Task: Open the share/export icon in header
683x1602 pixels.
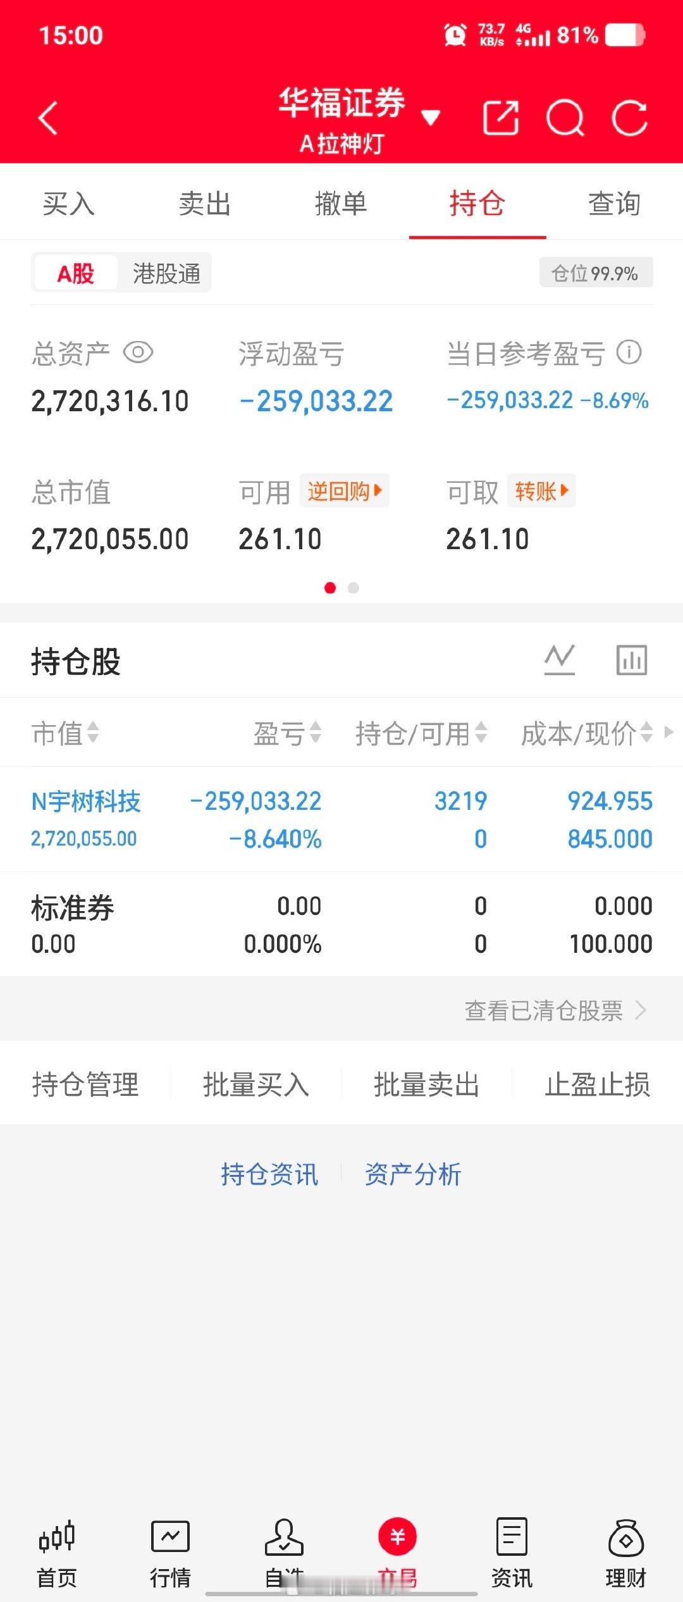Action: pos(501,118)
